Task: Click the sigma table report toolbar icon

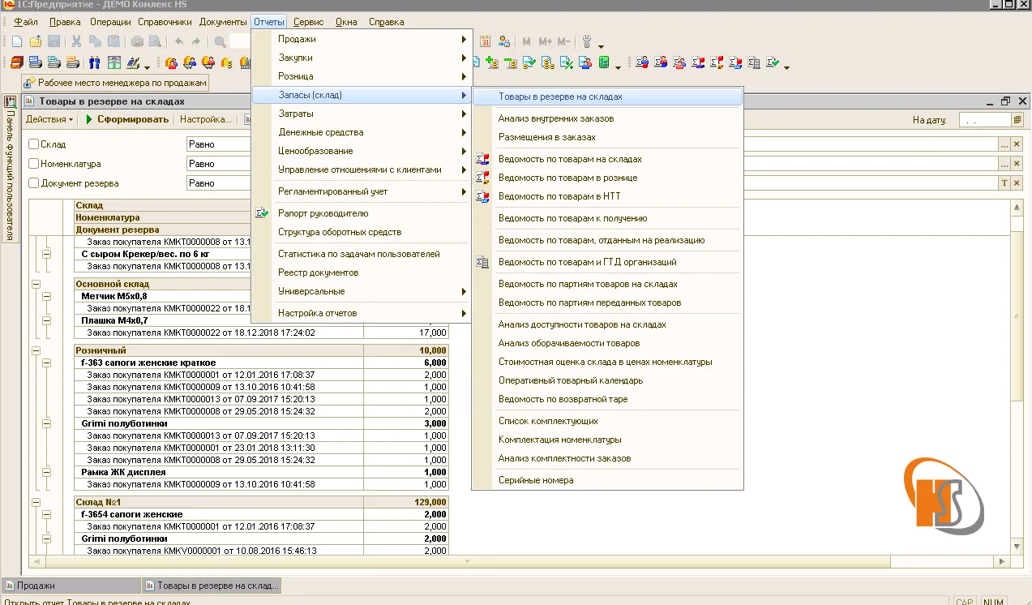Action: coord(755,62)
